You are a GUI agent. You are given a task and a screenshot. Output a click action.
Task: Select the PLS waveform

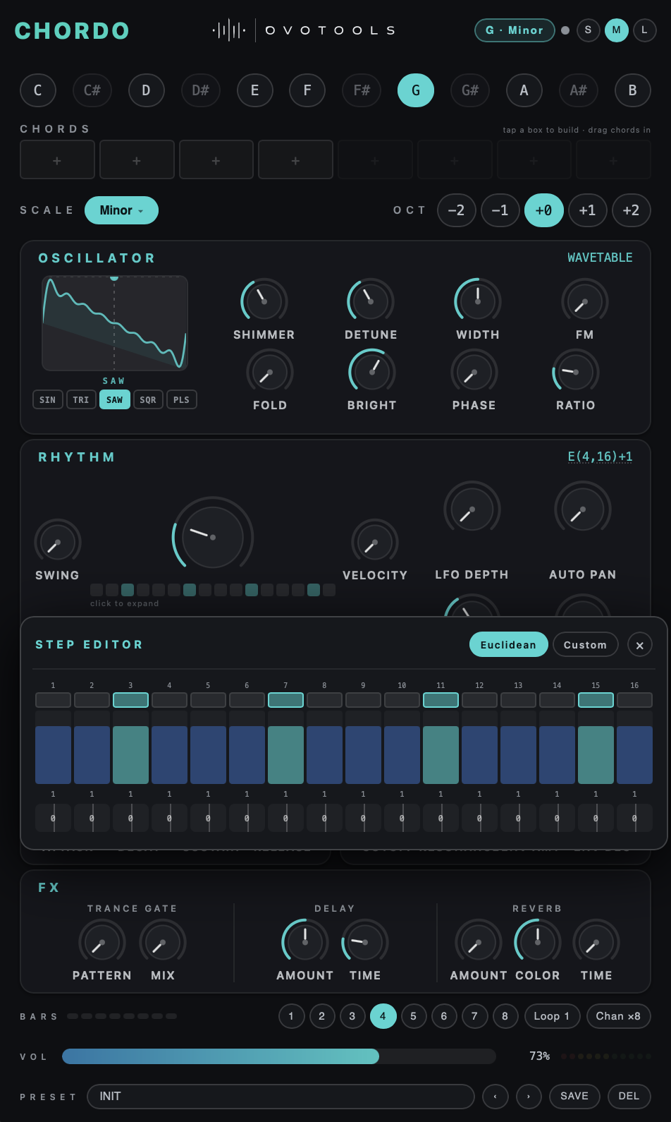point(181,399)
